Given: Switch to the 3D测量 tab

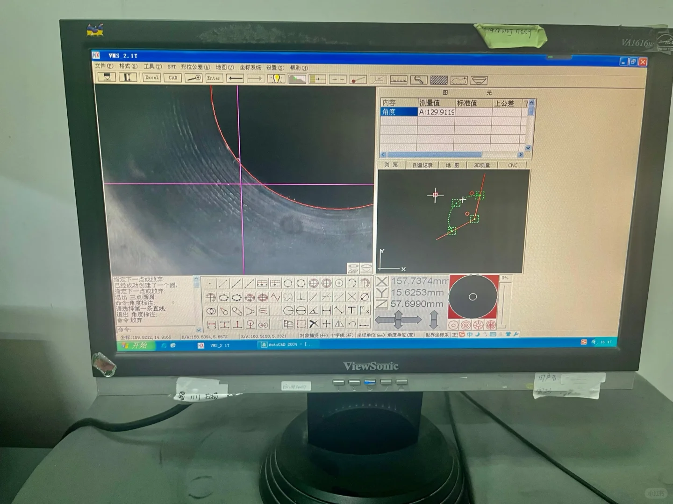Looking at the screenshot, I should [x=482, y=165].
